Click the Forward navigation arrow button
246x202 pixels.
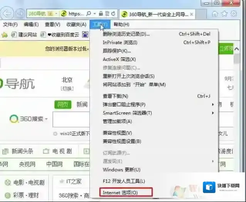click(19, 14)
